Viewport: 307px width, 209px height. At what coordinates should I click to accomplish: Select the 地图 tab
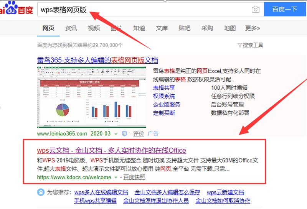pyautogui.click(x=230, y=28)
